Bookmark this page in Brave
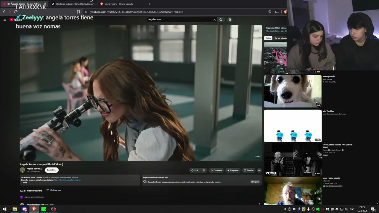The image size is (379, 213). click(78, 12)
